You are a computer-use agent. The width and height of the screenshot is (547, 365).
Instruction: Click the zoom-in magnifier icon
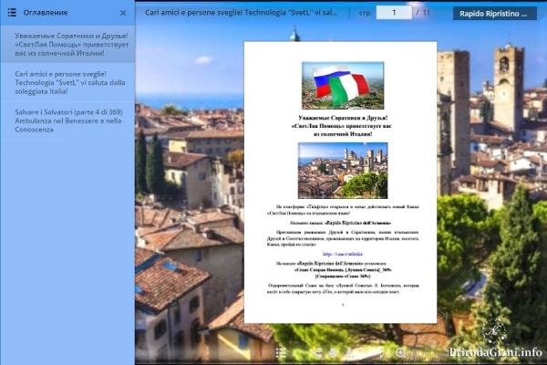pyautogui.click(x=400, y=353)
